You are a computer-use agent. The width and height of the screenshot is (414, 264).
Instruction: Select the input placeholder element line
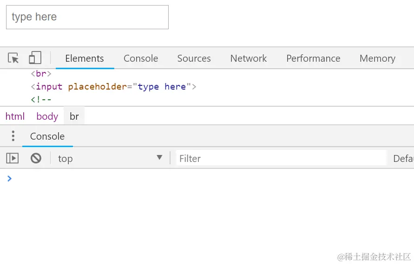click(113, 87)
